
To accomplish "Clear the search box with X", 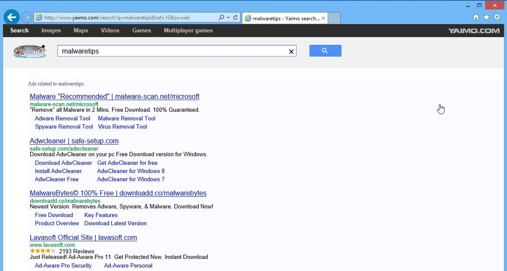I will pyautogui.click(x=291, y=51).
